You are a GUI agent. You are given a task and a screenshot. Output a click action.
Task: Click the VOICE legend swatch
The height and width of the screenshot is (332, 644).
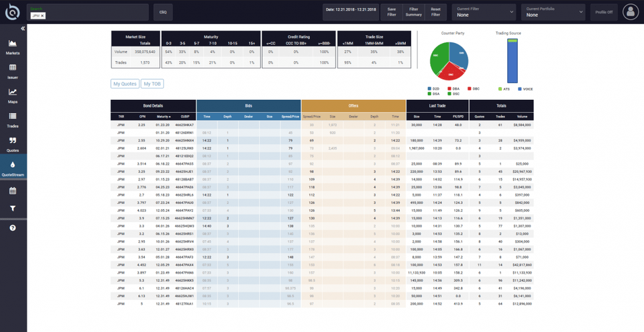520,89
